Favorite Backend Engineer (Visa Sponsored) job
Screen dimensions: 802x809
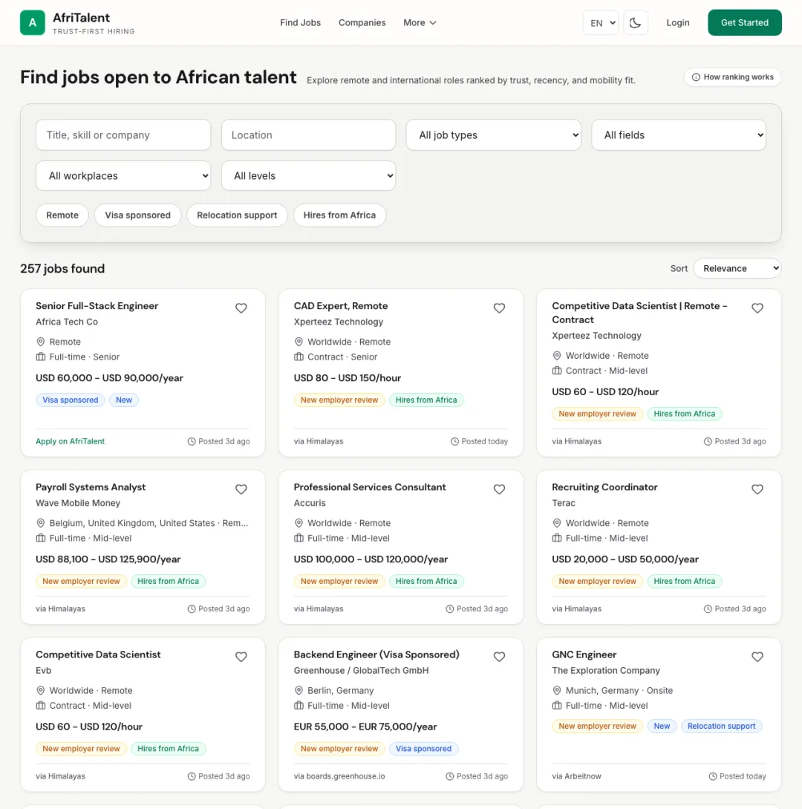(499, 657)
